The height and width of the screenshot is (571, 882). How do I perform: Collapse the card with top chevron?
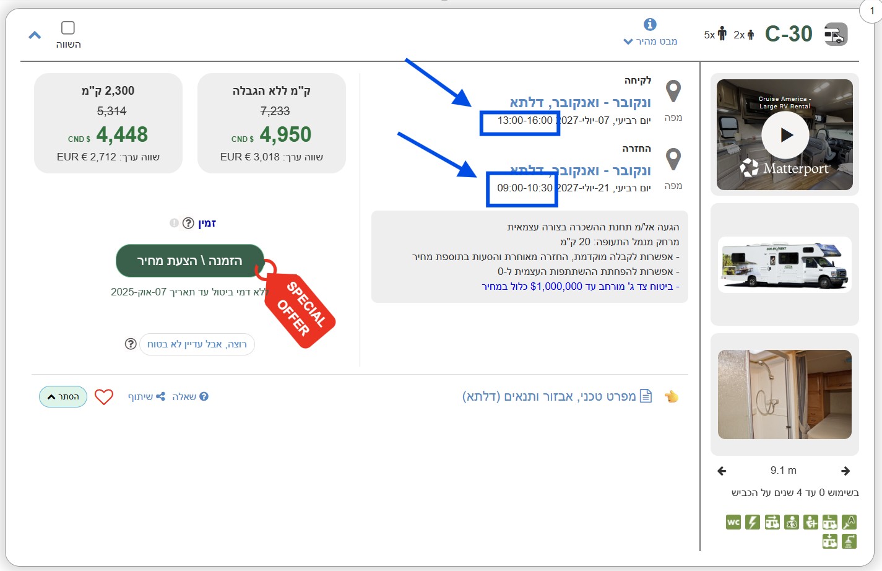coord(35,35)
